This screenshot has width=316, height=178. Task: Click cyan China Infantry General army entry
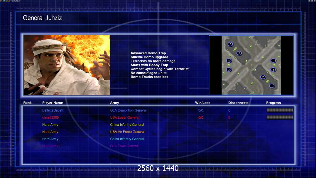pyautogui.click(x=127, y=139)
